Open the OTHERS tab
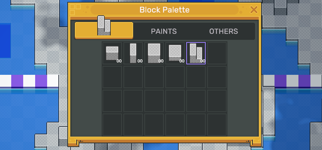The image size is (322, 150). point(223,31)
